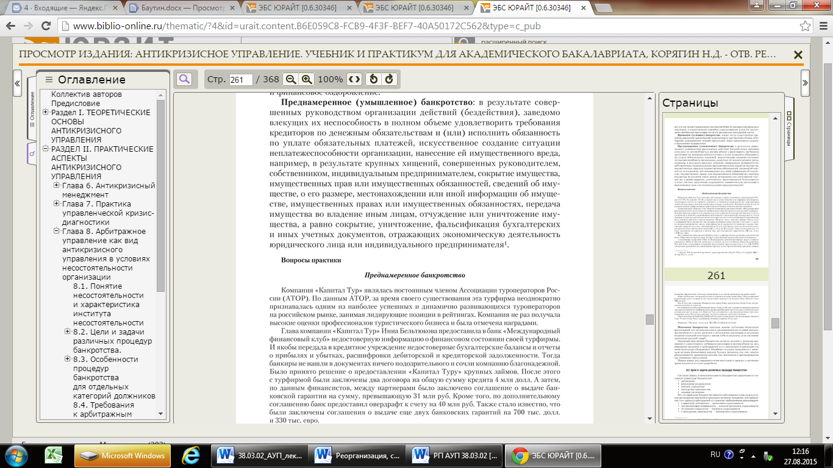Expand 8.2. Цели и задачи node
The height and width of the screenshot is (468, 833).
coord(68,332)
